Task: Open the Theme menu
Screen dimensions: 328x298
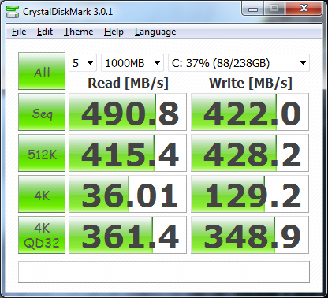Action: (x=79, y=32)
